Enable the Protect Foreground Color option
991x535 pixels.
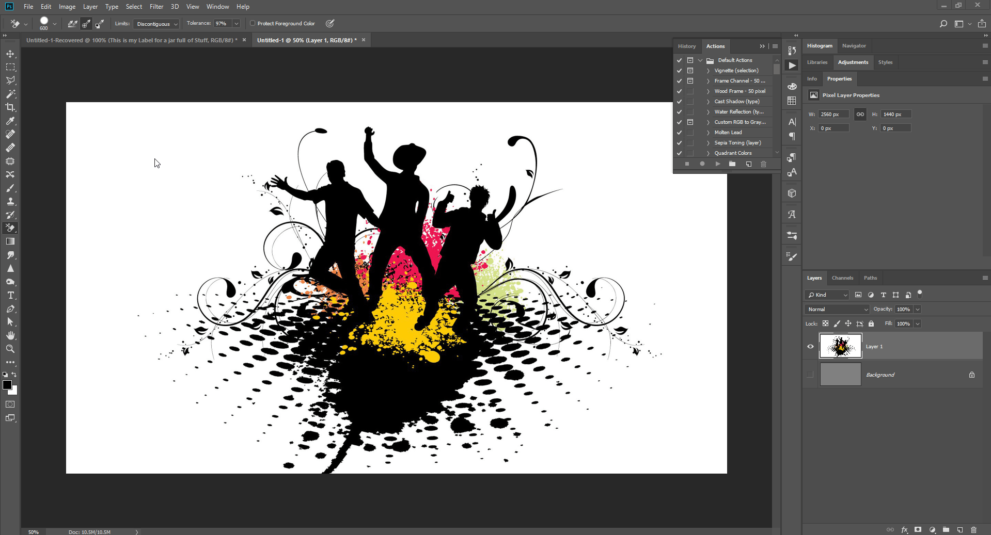(x=253, y=23)
